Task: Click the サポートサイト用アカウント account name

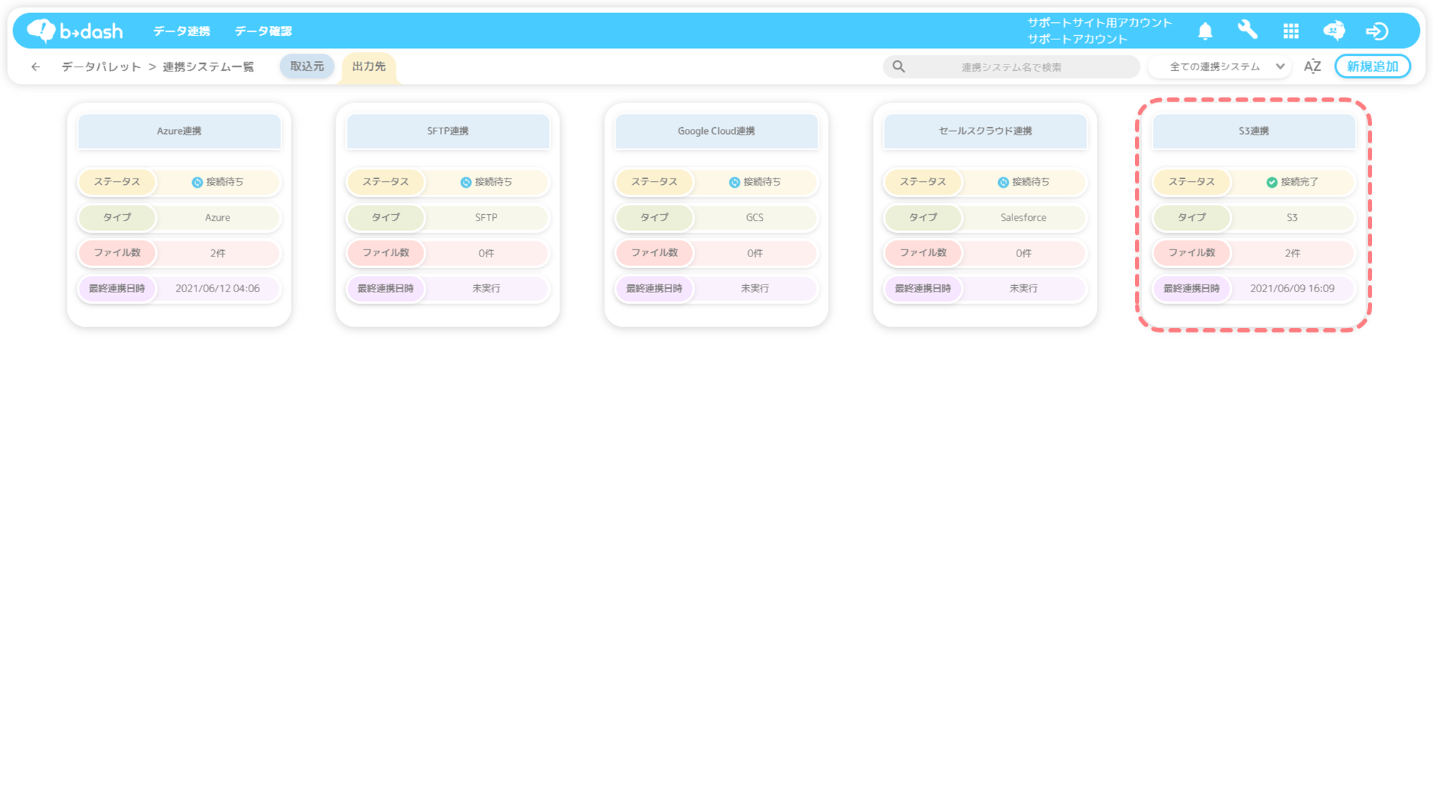Action: [1100, 23]
